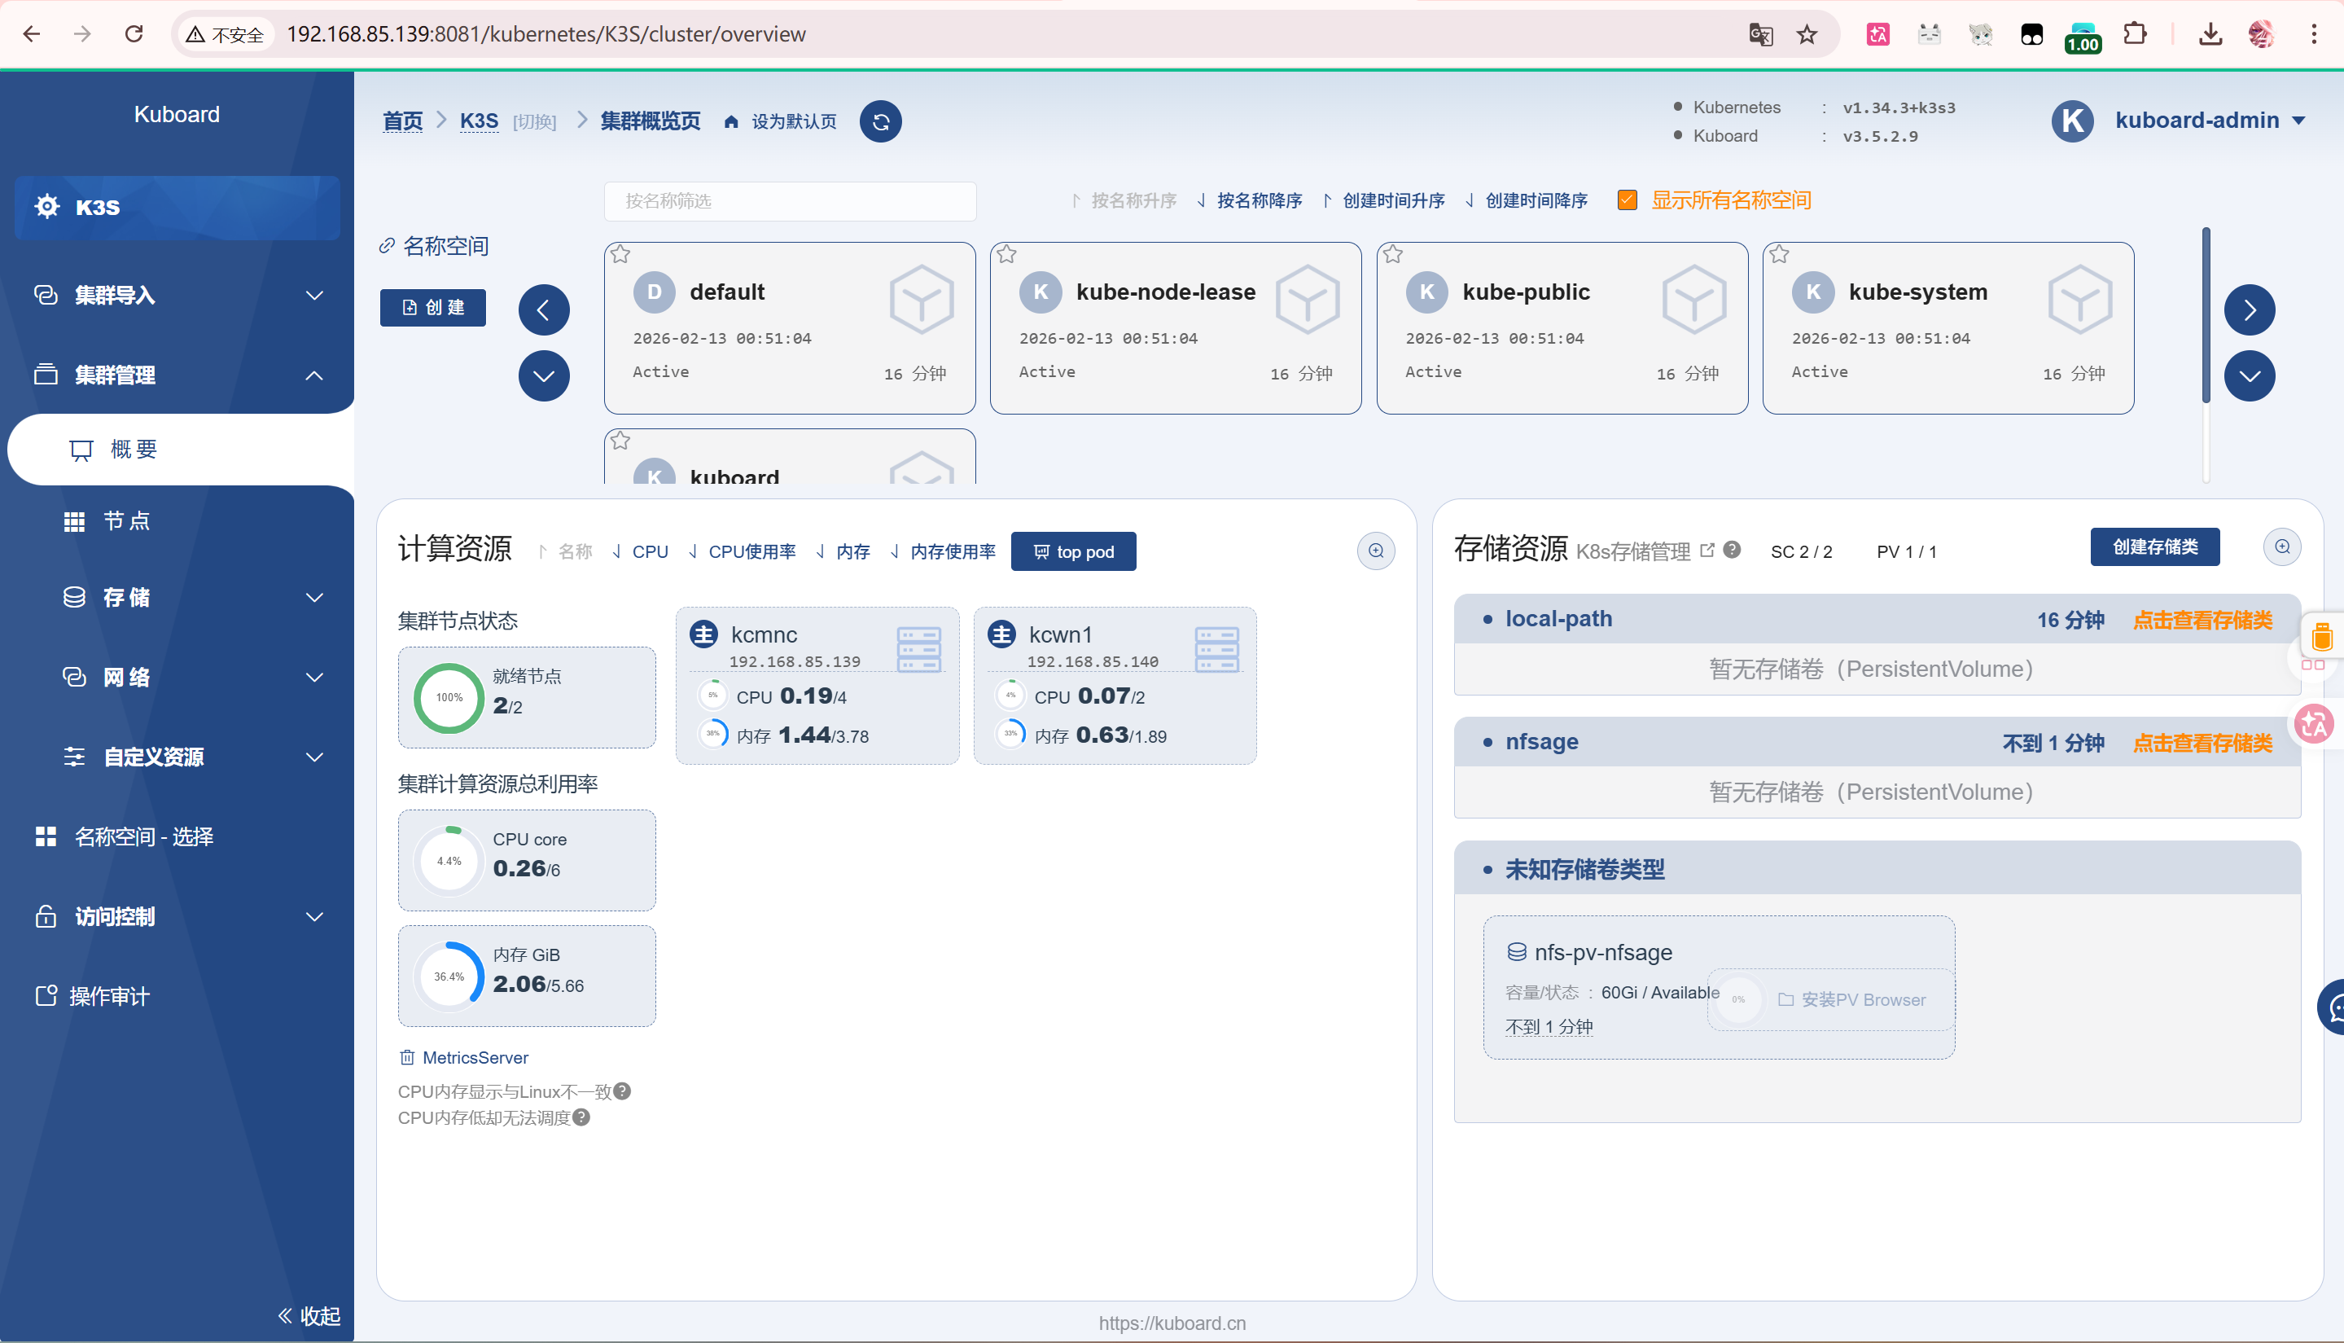Image resolution: width=2344 pixels, height=1343 pixels.
Task: Open the 节点 menu item
Action: point(126,521)
